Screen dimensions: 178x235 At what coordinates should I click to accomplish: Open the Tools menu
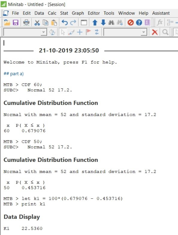[x=109, y=13]
